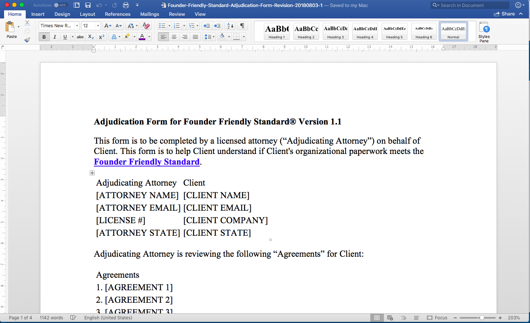Viewport: 530px width, 323px height.
Task: Toggle bold formatting
Action: [x=44, y=37]
